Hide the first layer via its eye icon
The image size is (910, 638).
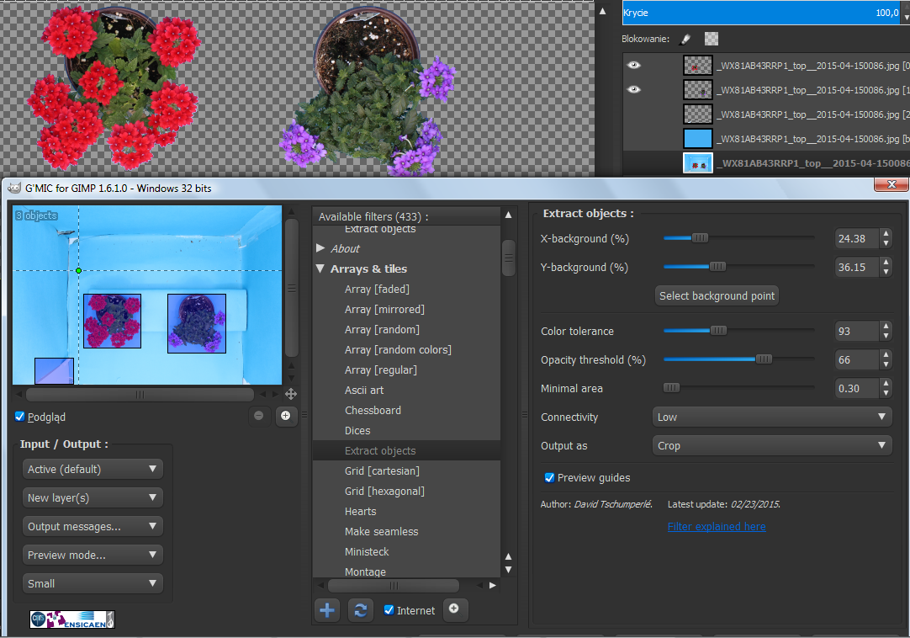point(634,65)
